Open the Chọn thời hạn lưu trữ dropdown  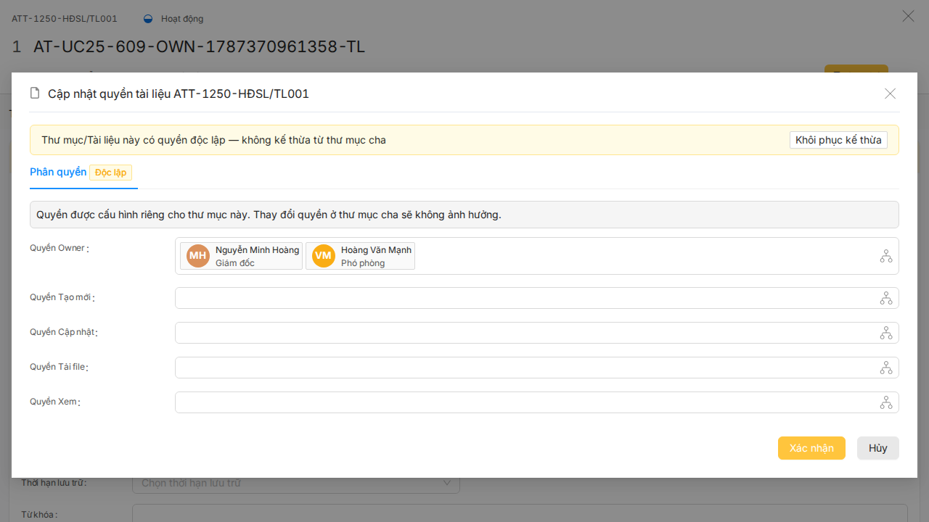296,483
